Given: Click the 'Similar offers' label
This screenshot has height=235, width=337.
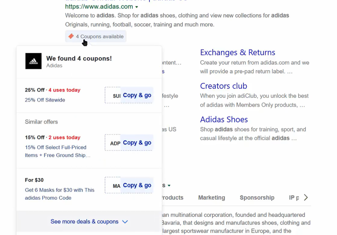Looking at the screenshot, I should click(41, 122).
